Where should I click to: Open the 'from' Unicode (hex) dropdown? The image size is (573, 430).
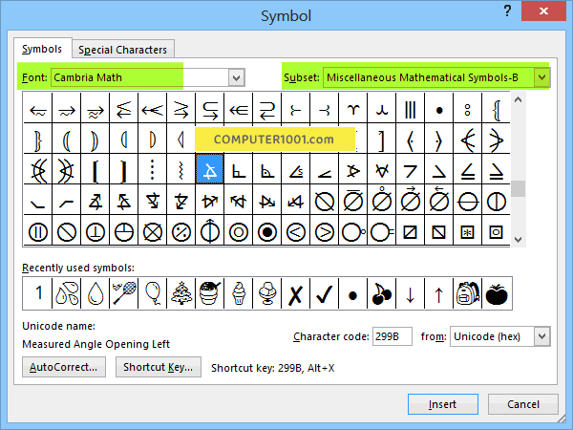point(541,336)
